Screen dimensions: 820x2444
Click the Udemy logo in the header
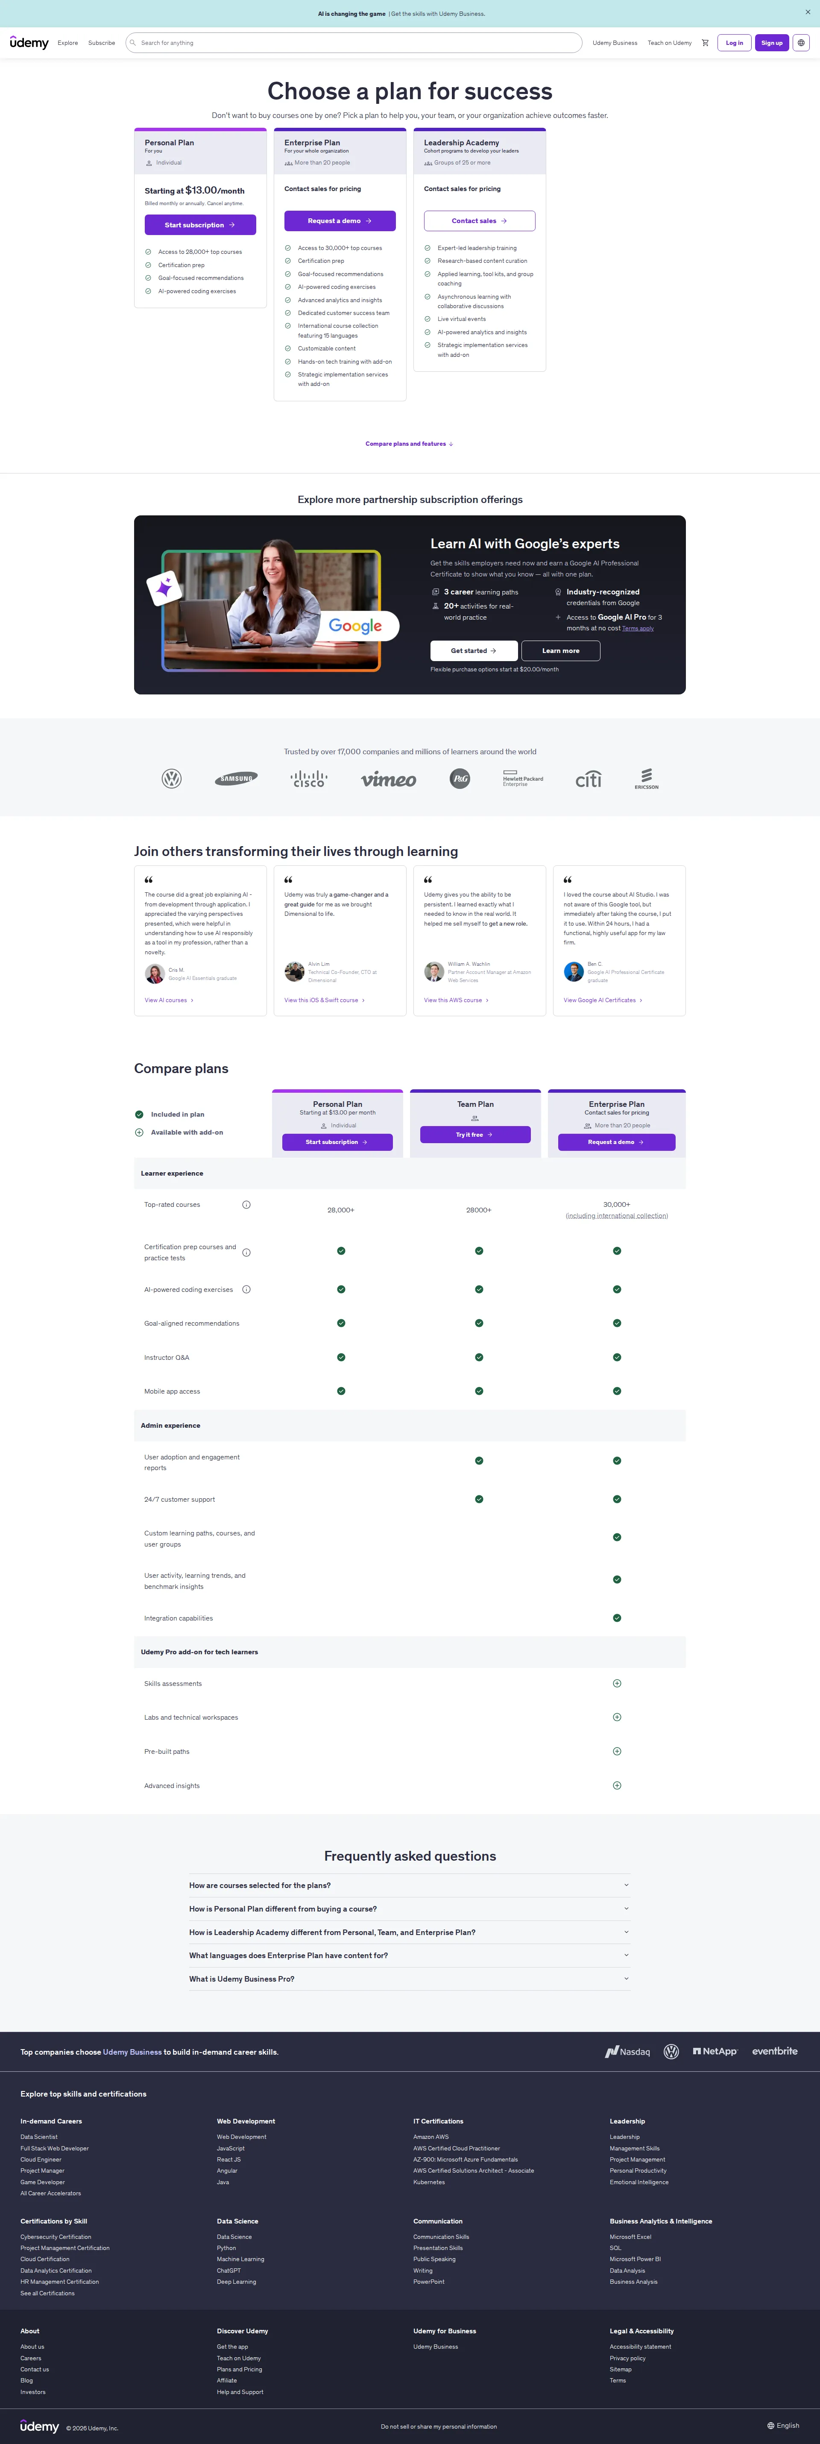click(x=29, y=43)
